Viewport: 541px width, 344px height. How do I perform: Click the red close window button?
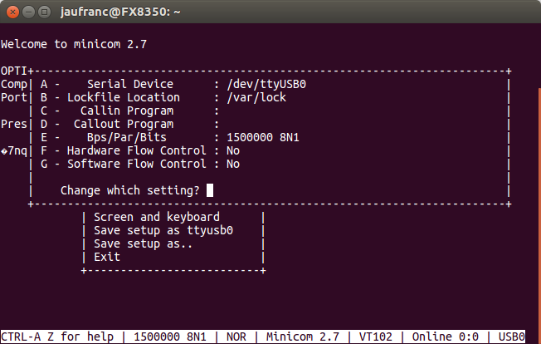[x=12, y=12]
